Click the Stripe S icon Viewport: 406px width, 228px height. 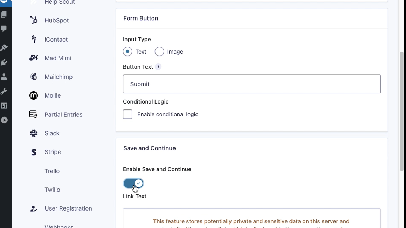[34, 152]
